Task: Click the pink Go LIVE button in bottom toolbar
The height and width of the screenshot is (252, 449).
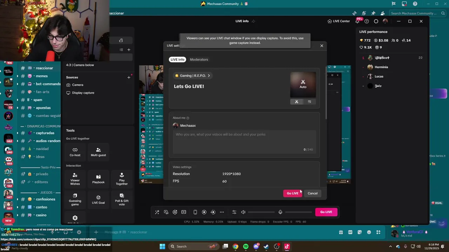Action: [326, 212]
